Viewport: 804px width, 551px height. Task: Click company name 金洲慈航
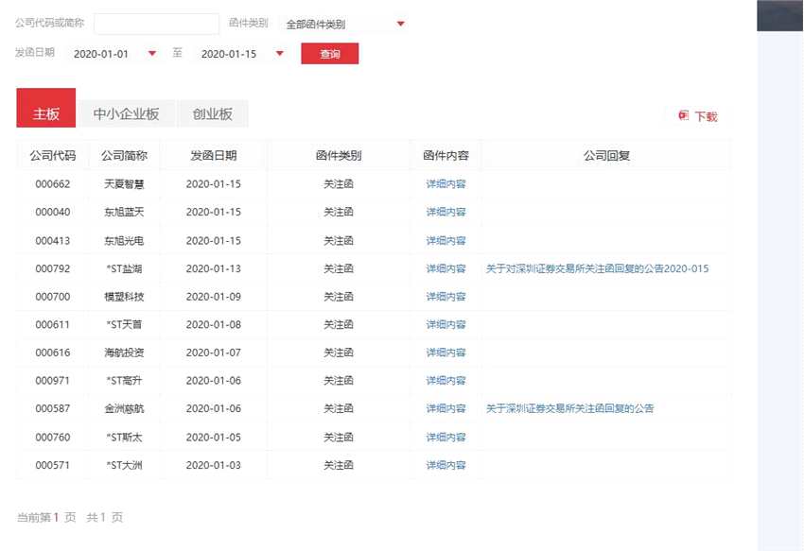point(124,408)
